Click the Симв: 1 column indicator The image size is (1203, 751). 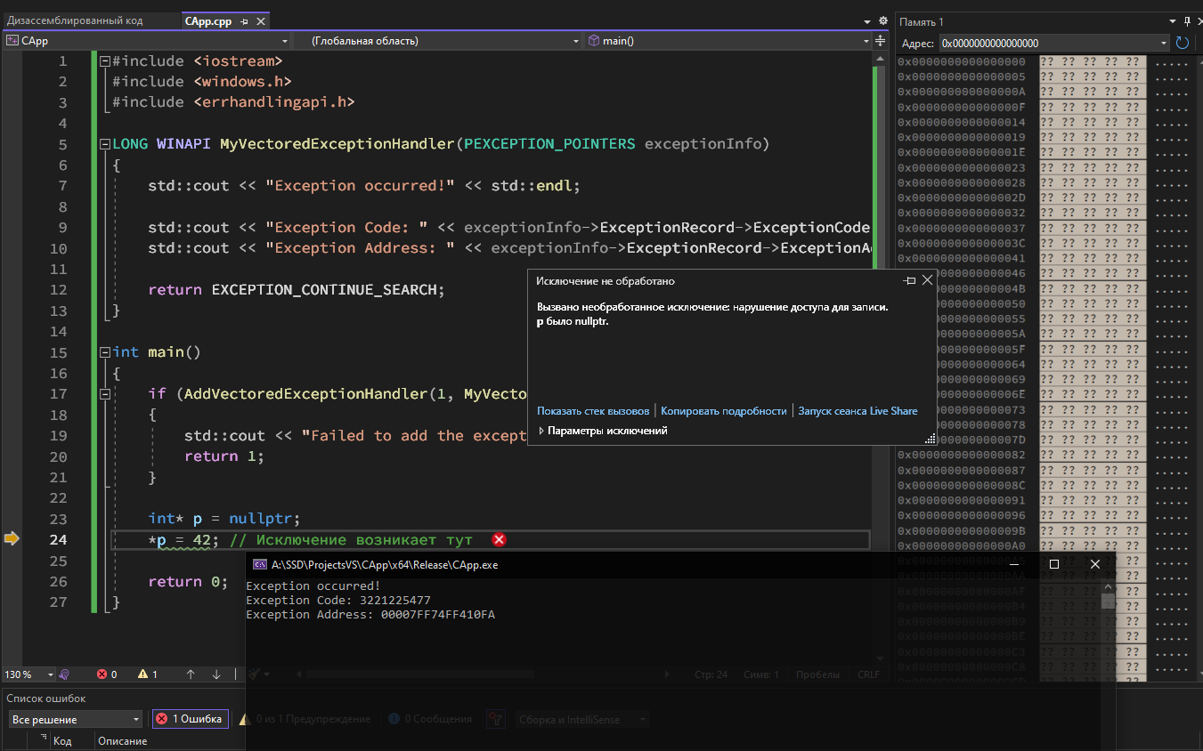coord(760,674)
